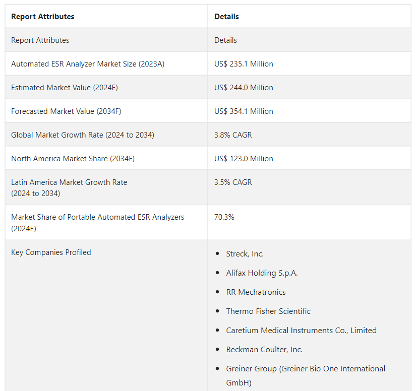Click the "Latin America Market Growth Rate" label

[69, 182]
